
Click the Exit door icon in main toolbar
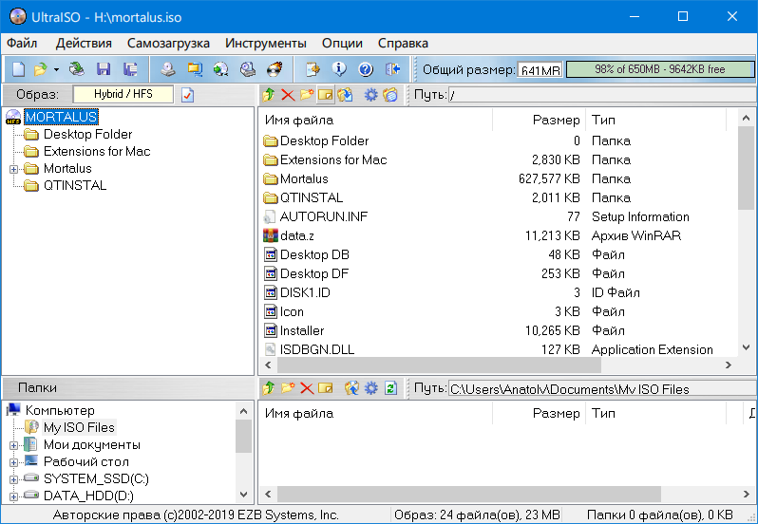(393, 69)
